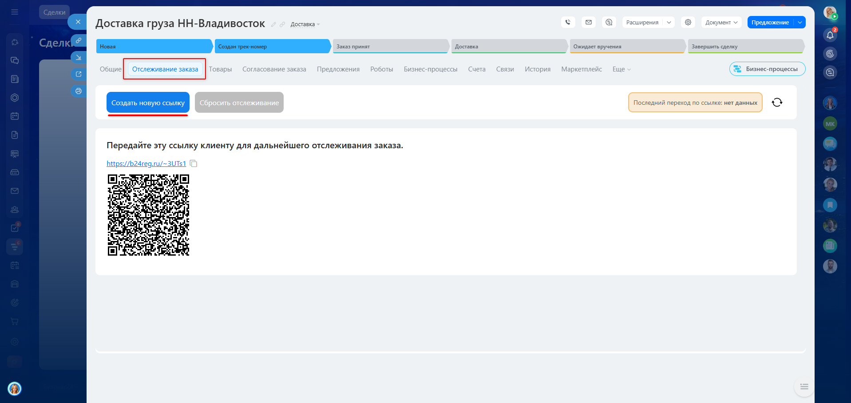Refresh the tracking link status
This screenshot has width=851, height=403.
click(x=777, y=103)
